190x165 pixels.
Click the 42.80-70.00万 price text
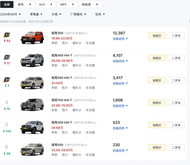coord(62,105)
